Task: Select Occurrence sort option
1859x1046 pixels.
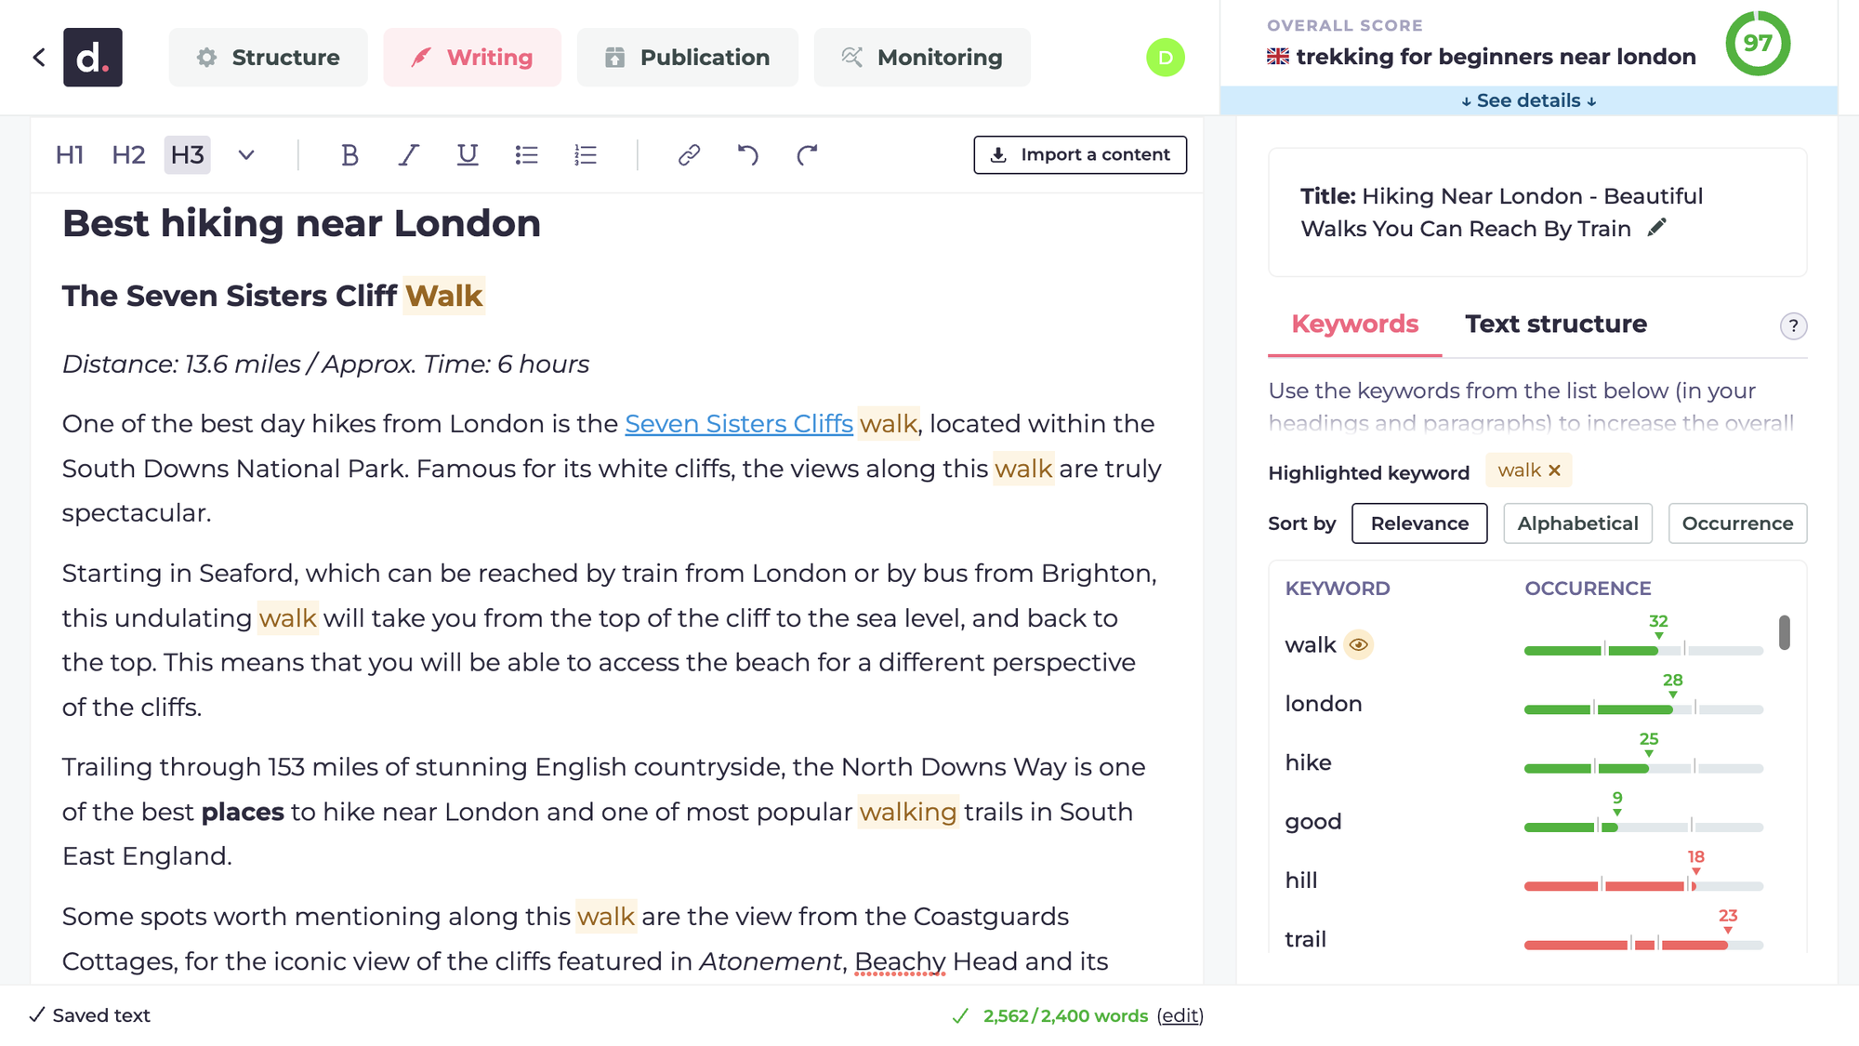Action: pos(1739,523)
